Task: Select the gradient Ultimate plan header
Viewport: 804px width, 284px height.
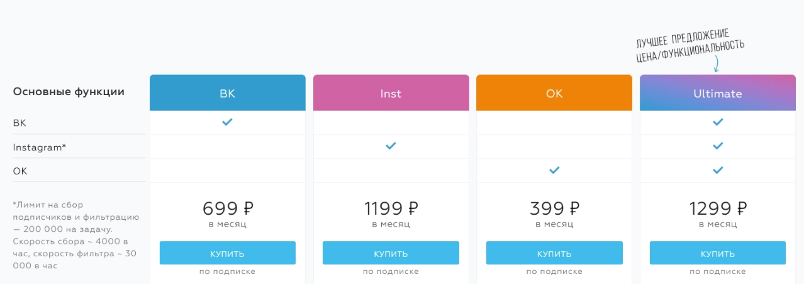Action: coord(718,93)
